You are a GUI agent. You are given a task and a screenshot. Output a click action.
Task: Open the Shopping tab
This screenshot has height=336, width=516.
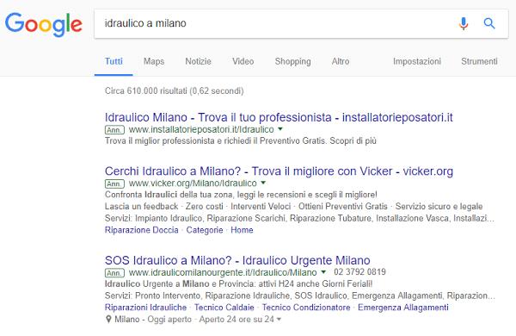click(292, 61)
